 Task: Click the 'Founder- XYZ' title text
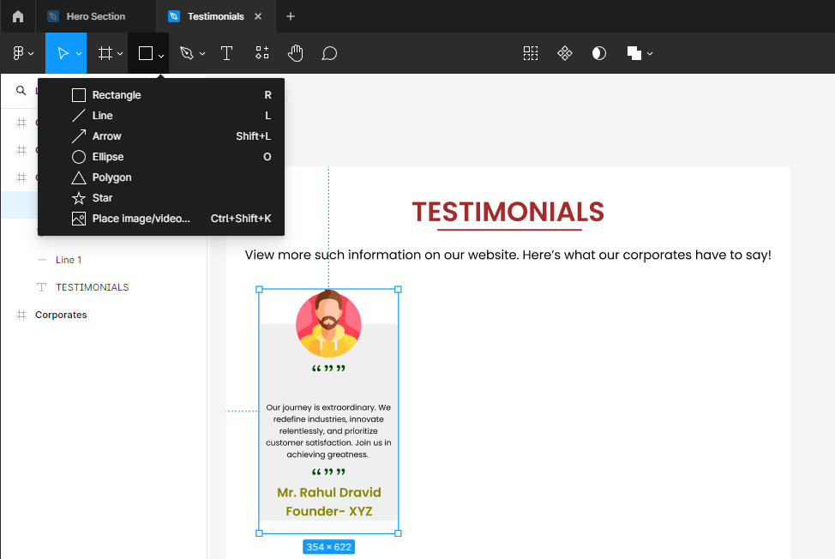(x=329, y=511)
